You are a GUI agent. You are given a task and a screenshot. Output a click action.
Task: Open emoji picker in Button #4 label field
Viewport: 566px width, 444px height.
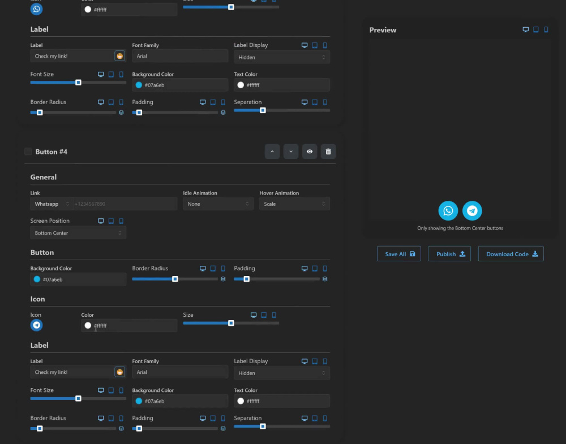pos(120,372)
